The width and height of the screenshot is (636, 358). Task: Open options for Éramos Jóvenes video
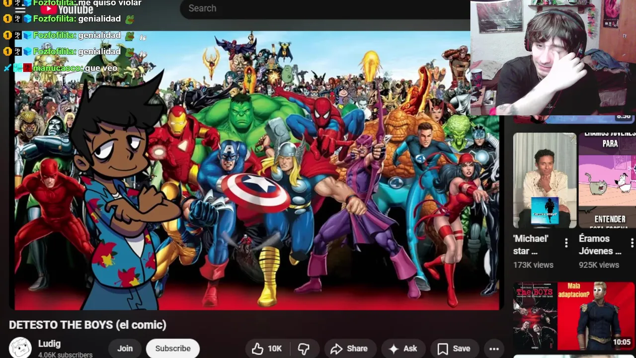click(x=632, y=243)
